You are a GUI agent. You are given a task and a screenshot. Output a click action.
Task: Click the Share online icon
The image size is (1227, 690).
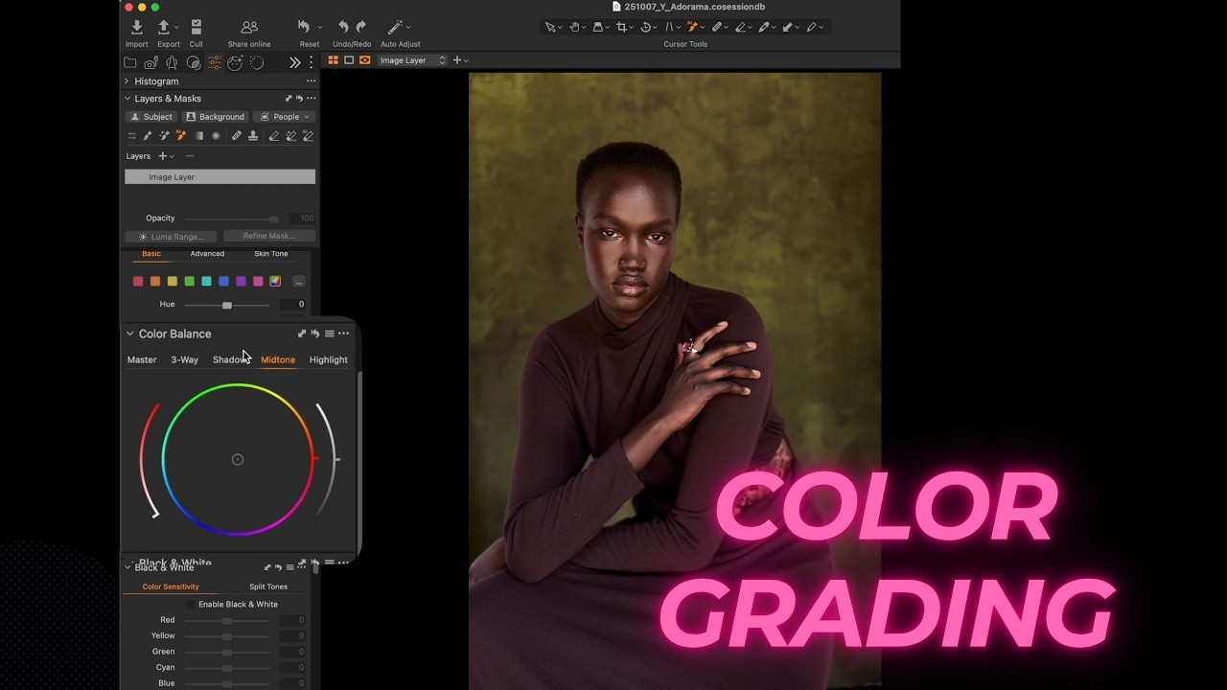[x=248, y=28]
